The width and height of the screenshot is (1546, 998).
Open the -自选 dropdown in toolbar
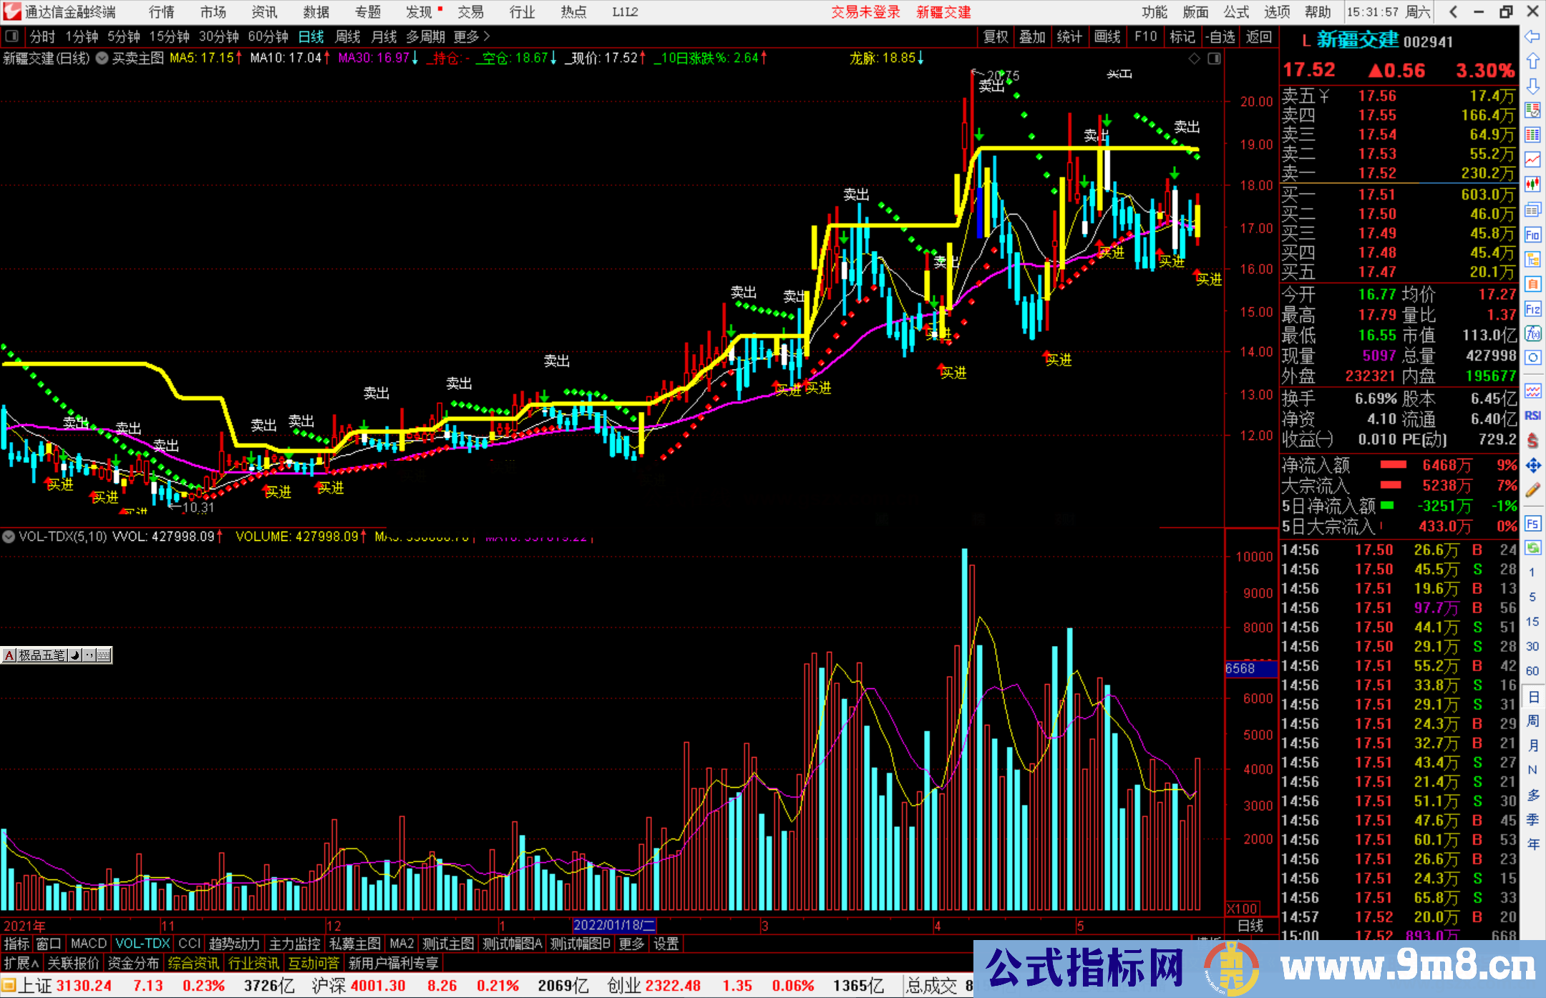pos(1221,36)
